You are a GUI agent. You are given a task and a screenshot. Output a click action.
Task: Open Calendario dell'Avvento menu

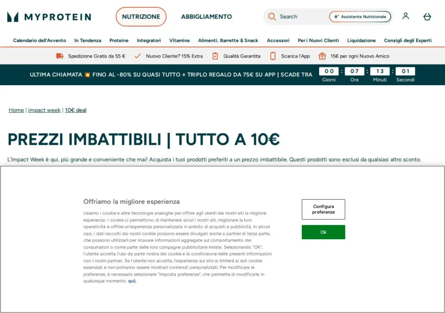(x=40, y=41)
